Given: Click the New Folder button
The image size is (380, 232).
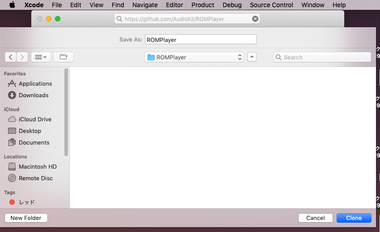Looking at the screenshot, I should [x=26, y=218].
